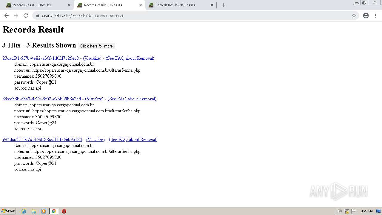Open Windows Explorer folder in taskbar

(x=34, y=211)
